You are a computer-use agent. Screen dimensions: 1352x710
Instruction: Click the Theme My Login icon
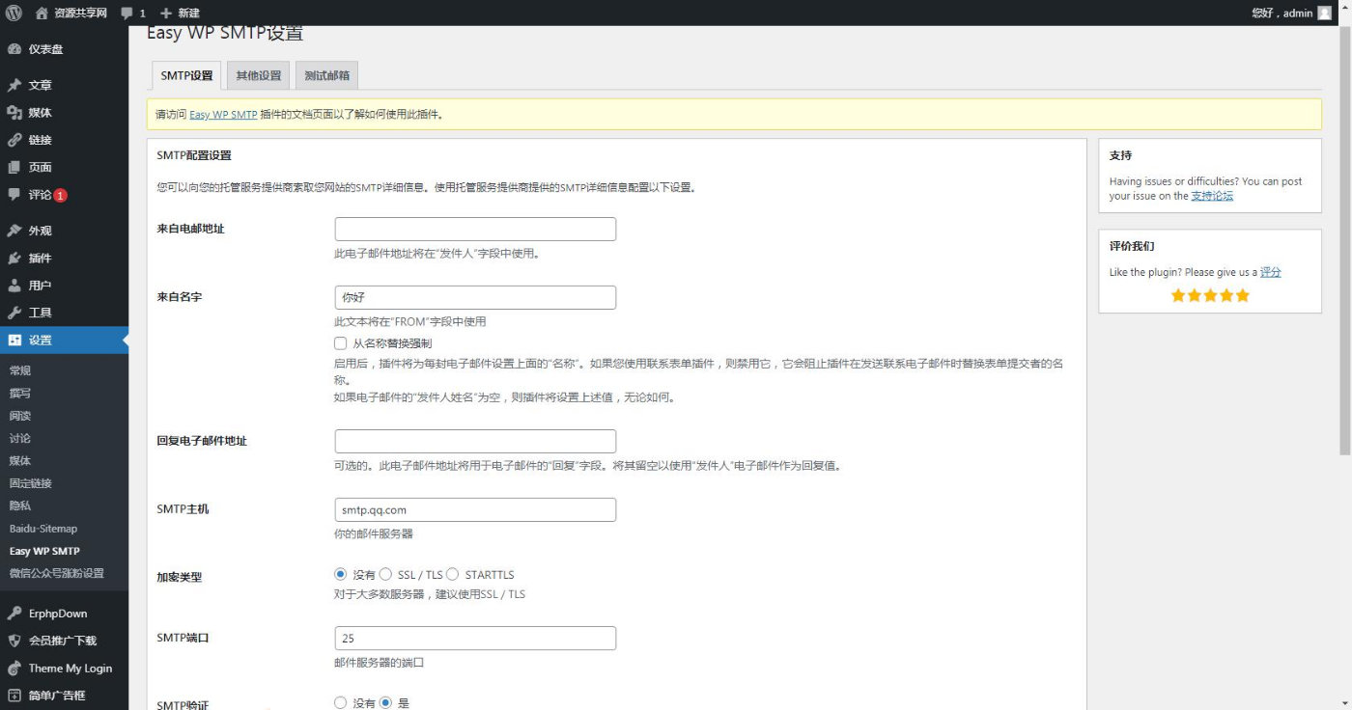[x=14, y=669]
